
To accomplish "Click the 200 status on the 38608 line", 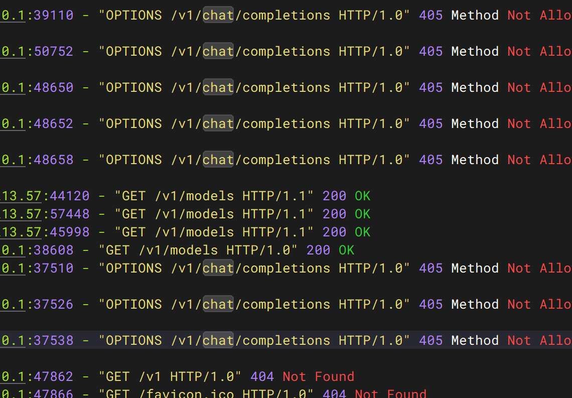I will pyautogui.click(x=318, y=250).
